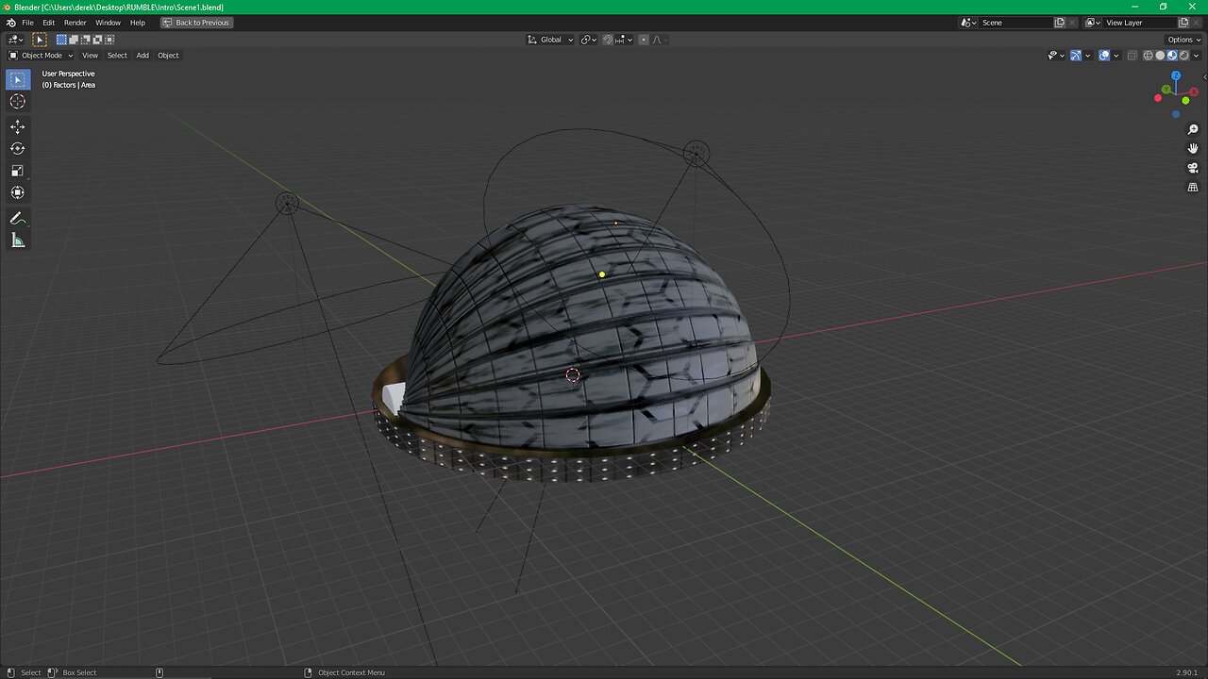1208x679 pixels.
Task: Choose the Move tool
Action: (x=18, y=126)
